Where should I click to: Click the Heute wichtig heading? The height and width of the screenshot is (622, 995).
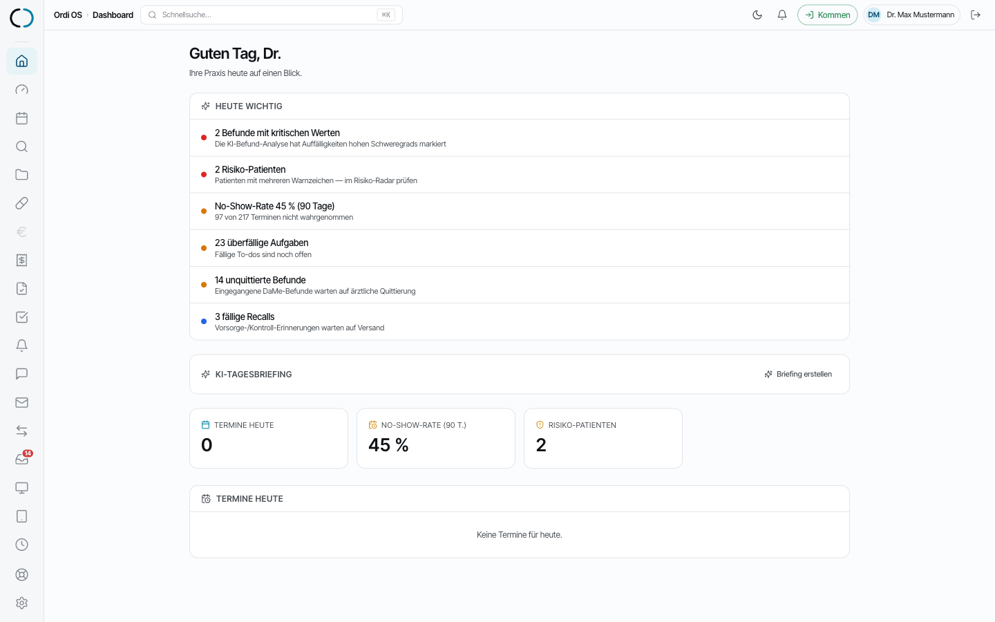(x=249, y=106)
